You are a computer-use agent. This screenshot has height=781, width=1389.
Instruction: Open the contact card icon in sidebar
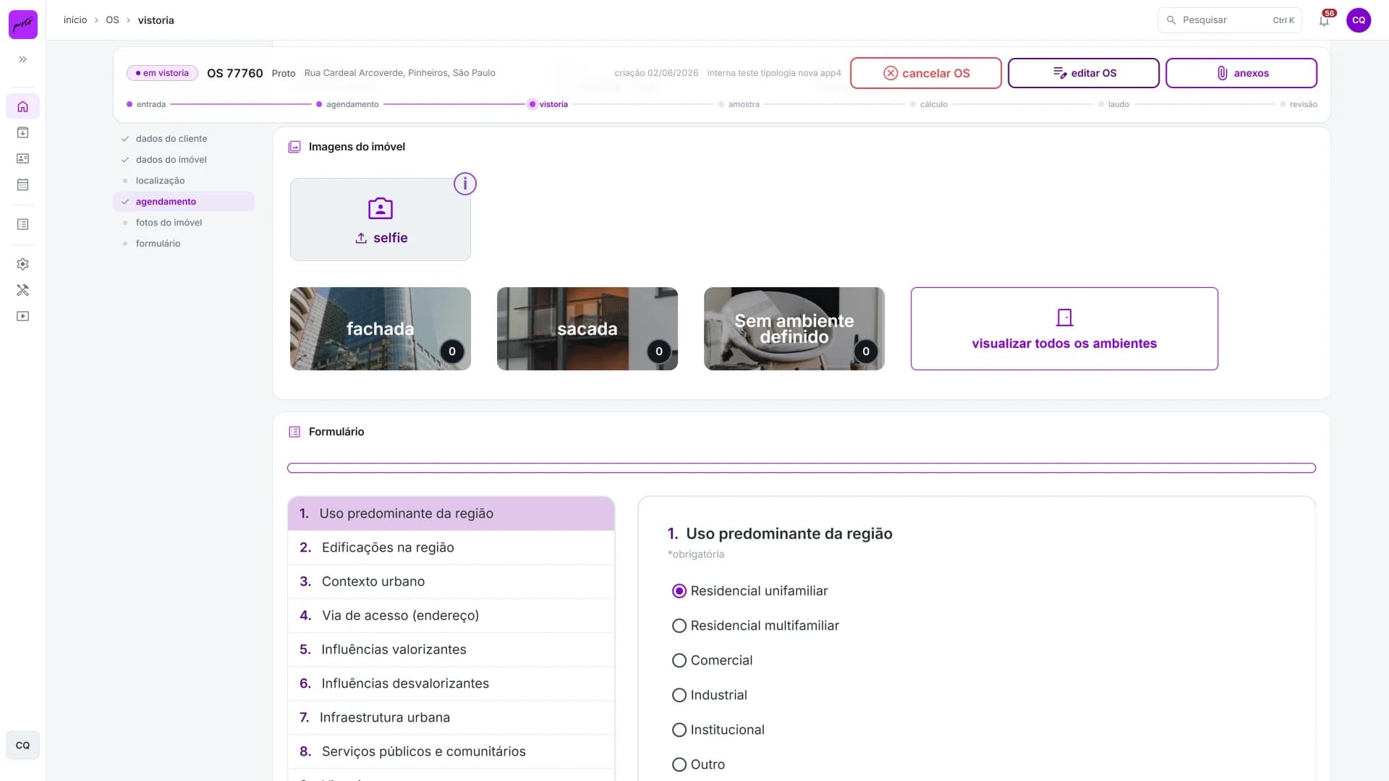click(22, 158)
